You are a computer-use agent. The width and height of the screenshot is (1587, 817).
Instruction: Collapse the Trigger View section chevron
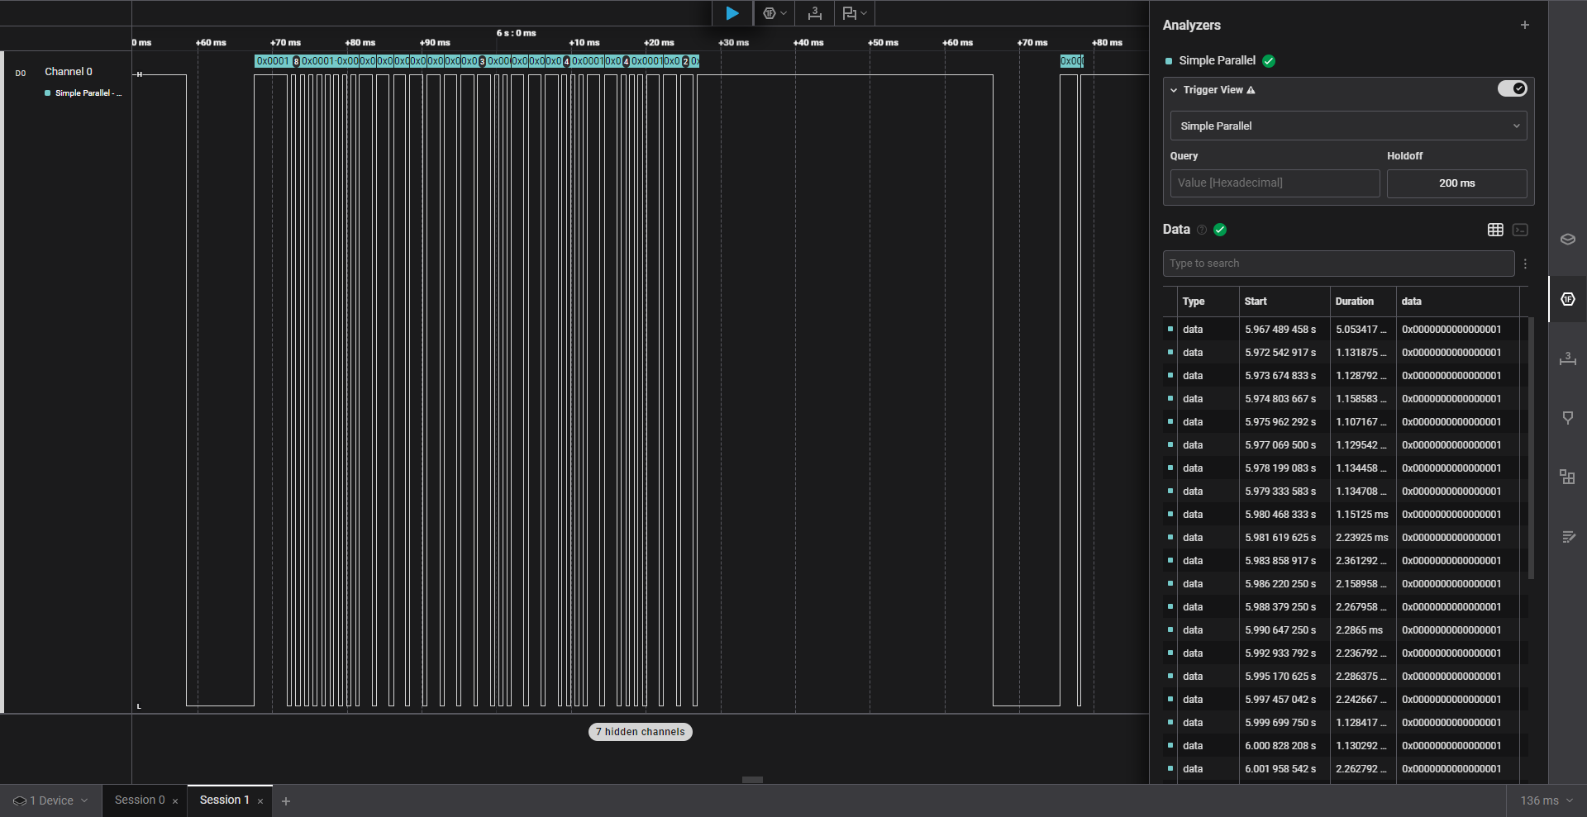[x=1174, y=90]
